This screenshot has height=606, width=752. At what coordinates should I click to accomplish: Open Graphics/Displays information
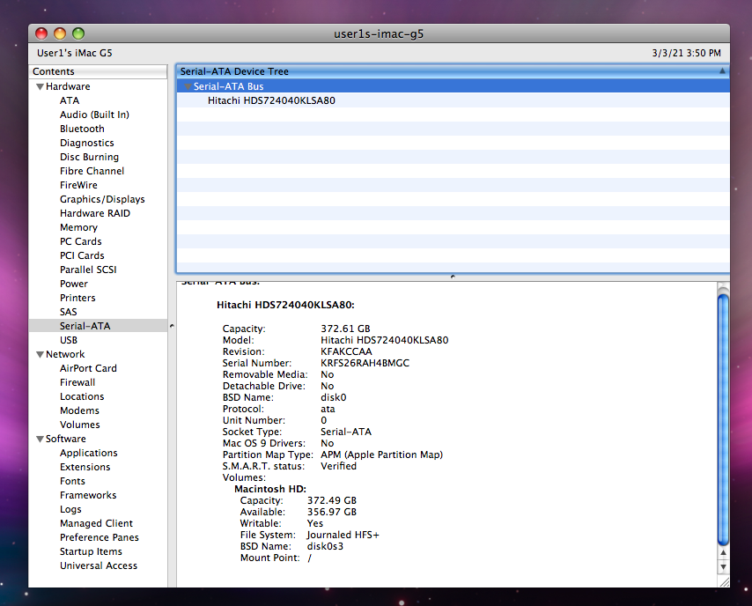102,199
